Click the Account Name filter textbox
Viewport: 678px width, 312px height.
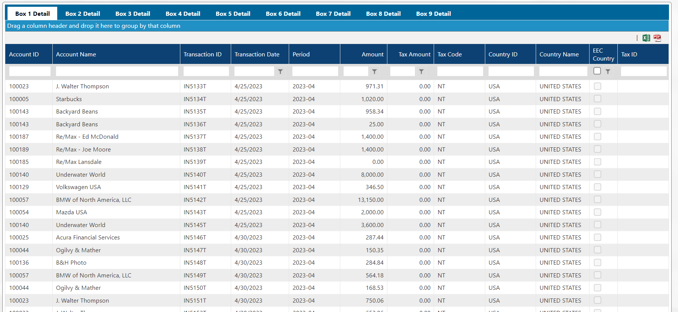point(117,71)
